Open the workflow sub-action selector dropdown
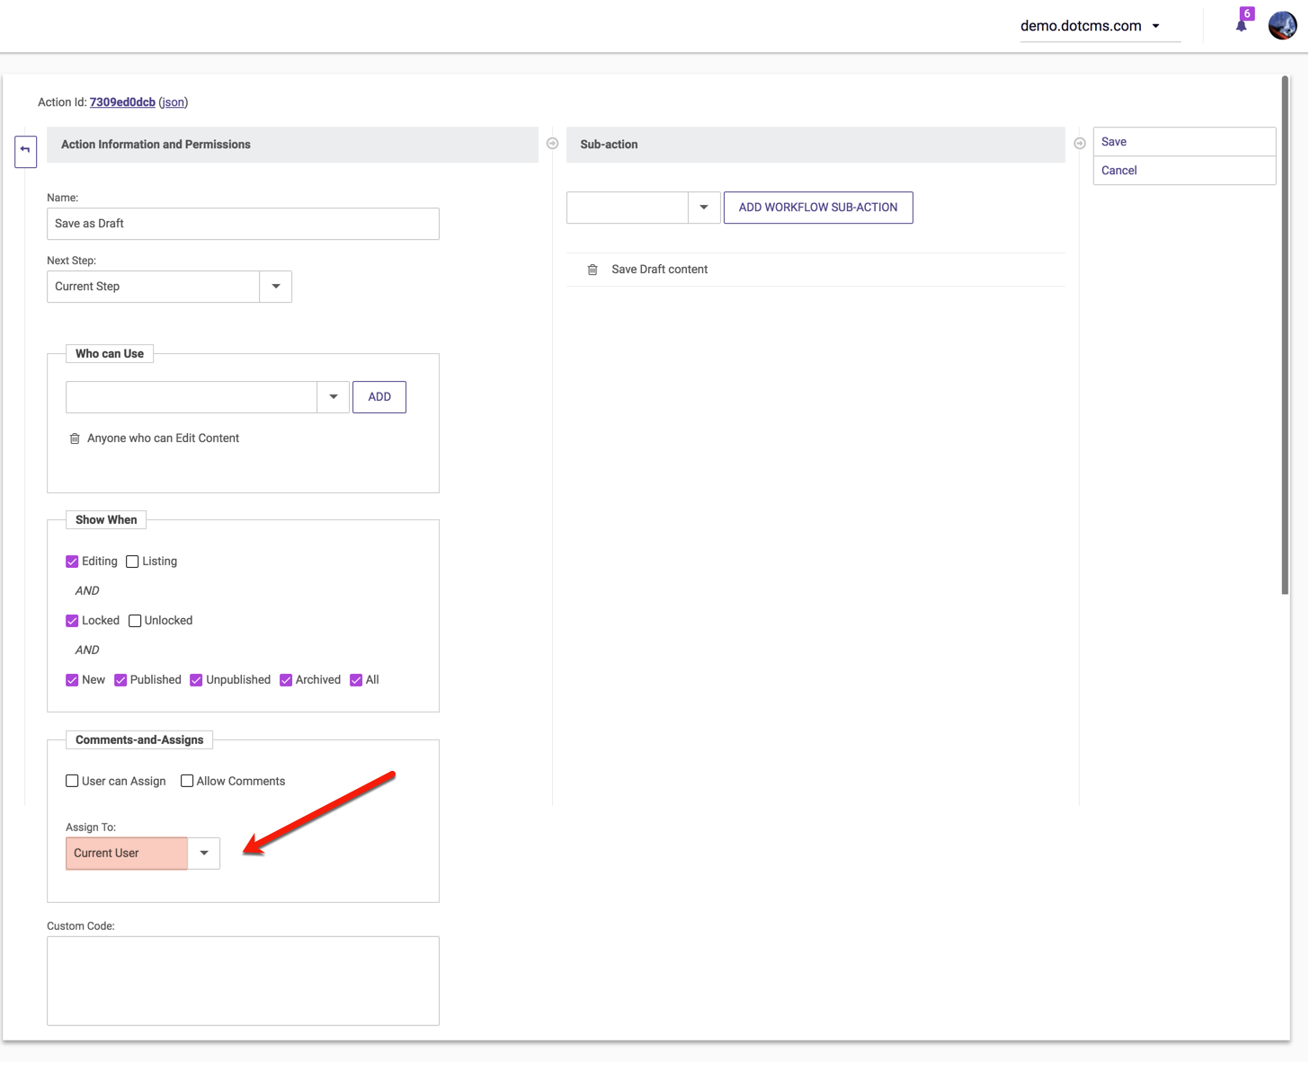1310x1071 pixels. pos(704,208)
